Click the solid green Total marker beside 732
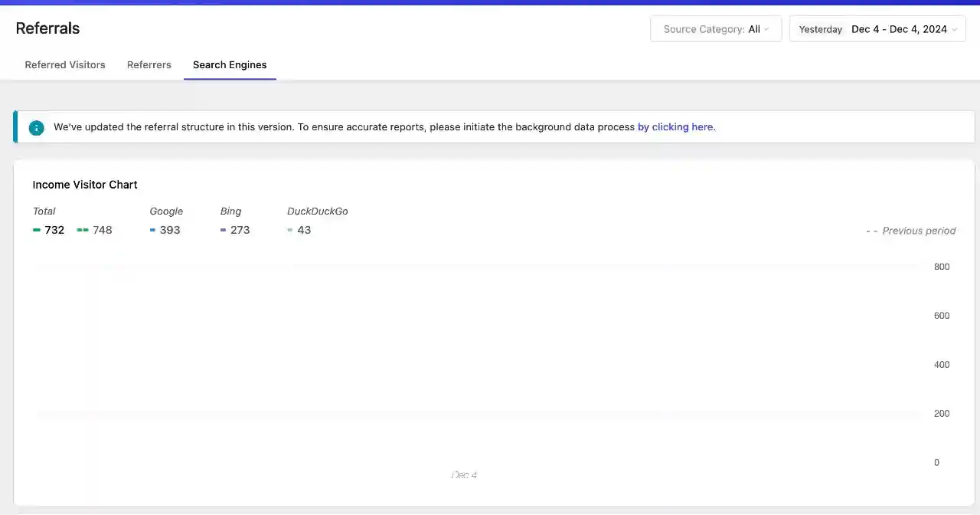Viewport: 980px width, 515px height. coord(37,230)
